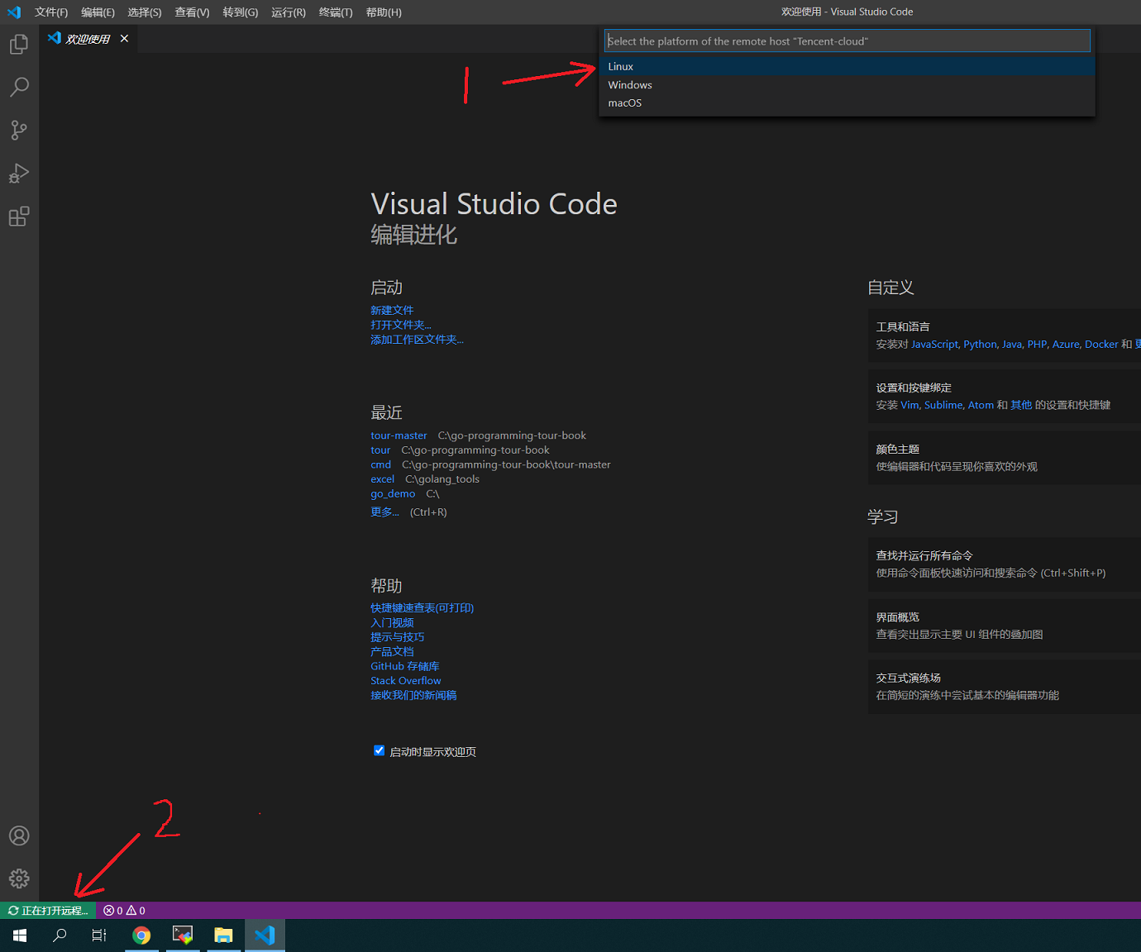The image size is (1141, 952).
Task: Open the 界面概览 card
Action: pyautogui.click(x=1004, y=626)
